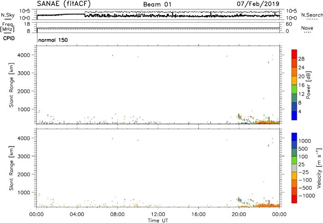The width and height of the screenshot is (323, 223).
Task: Click the noise trace in N.Sky panel
Action: (x=158, y=15)
